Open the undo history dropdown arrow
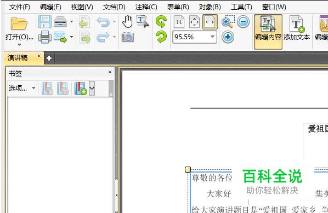This screenshot has width=328, height=213. pos(114,21)
